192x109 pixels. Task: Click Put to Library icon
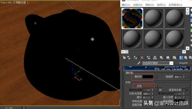[x=162, y=57]
